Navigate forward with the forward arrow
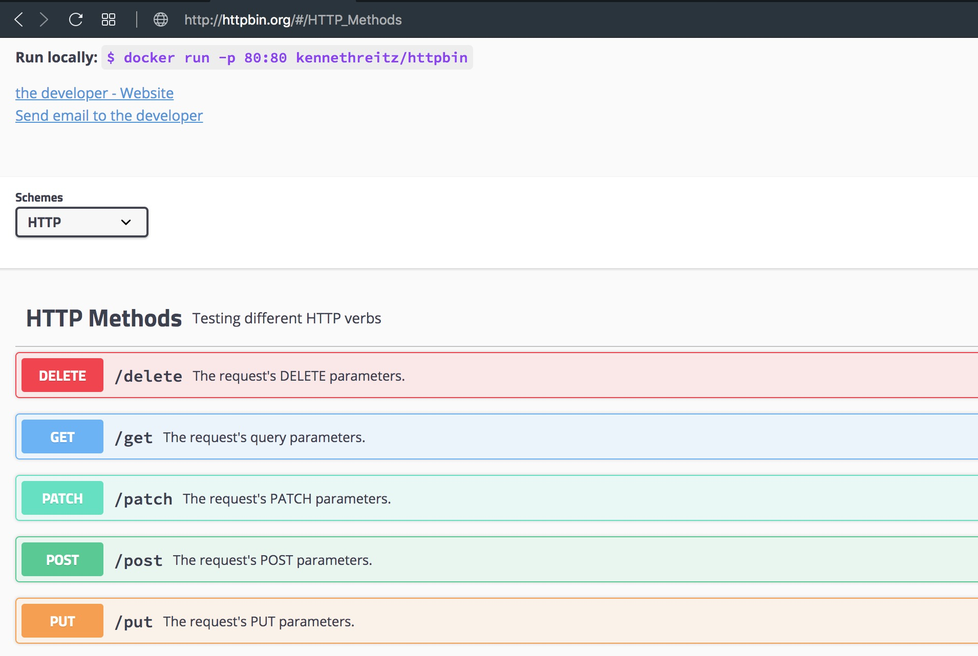Viewport: 978px width, 656px height. click(45, 19)
